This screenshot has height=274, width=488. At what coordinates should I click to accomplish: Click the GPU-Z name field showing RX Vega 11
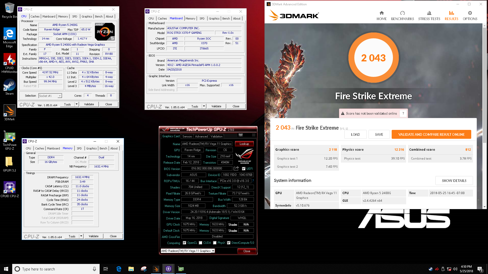[x=207, y=144]
